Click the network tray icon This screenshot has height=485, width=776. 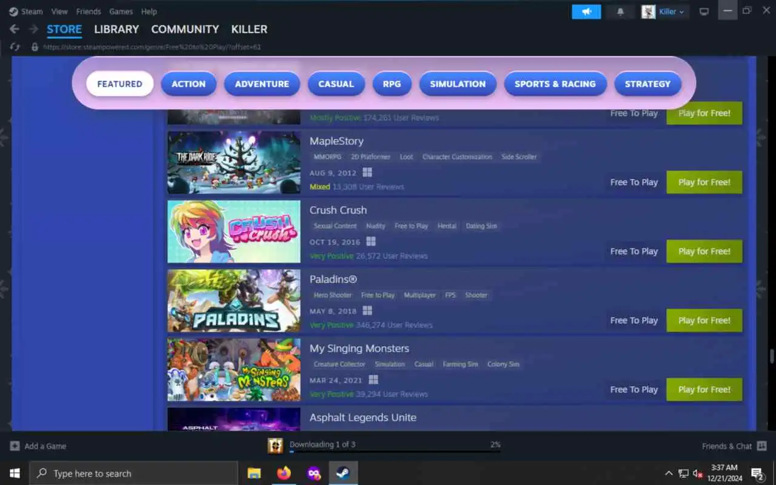(683, 473)
